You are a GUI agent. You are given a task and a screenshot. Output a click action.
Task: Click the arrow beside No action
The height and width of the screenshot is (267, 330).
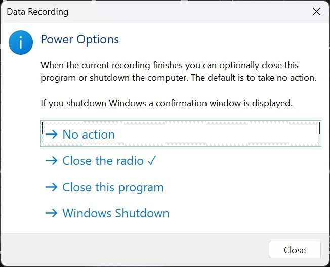coord(51,135)
